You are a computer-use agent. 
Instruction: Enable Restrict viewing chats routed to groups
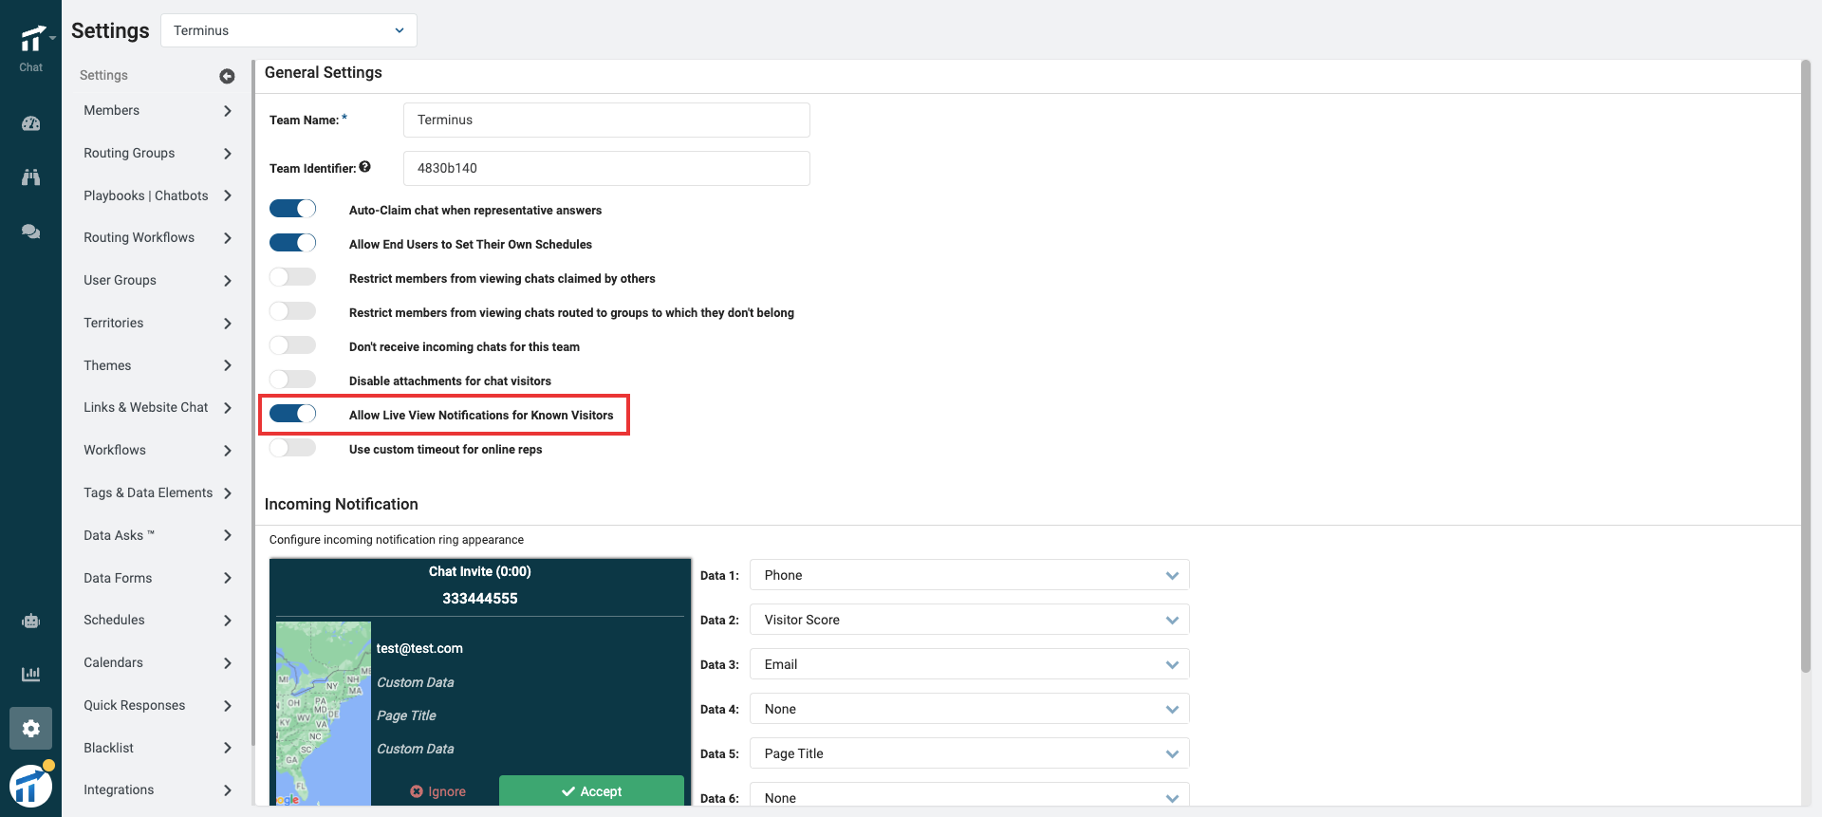pos(292,311)
